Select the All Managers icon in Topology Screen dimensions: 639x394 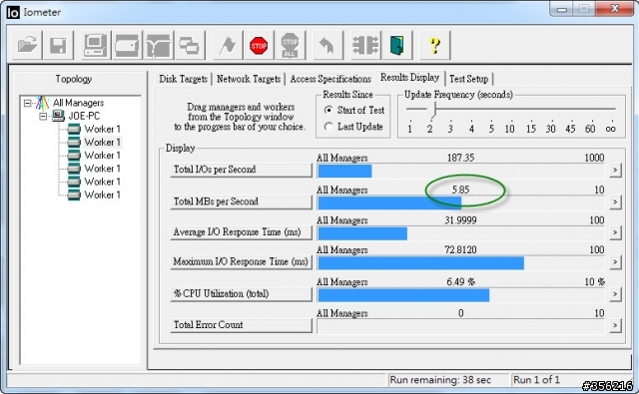[42, 103]
